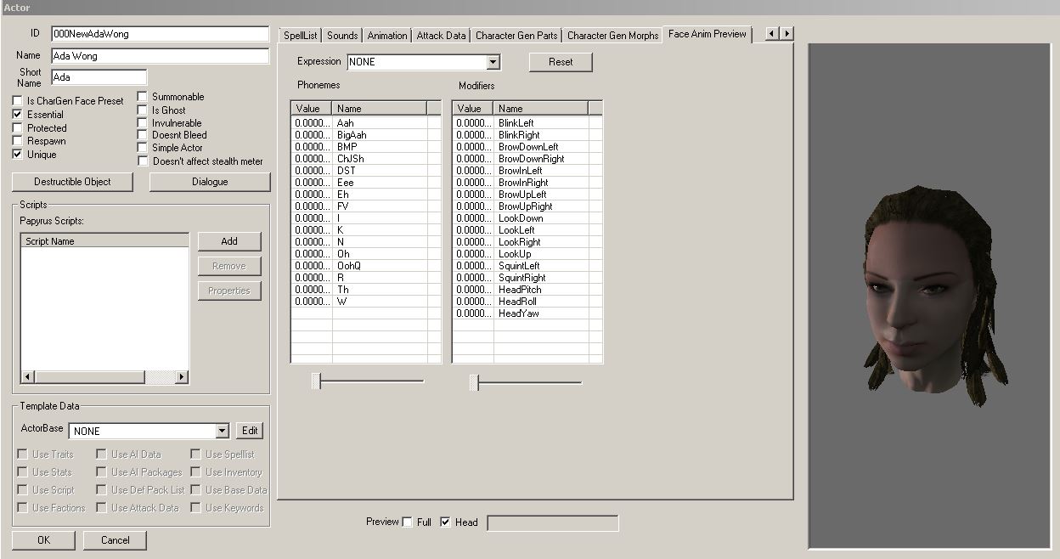
Task: Select the HeadPitch modifier row
Action: 527,290
